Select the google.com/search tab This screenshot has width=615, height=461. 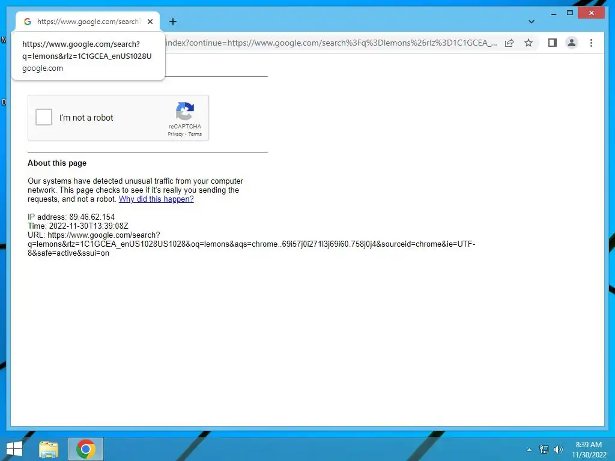[88, 22]
